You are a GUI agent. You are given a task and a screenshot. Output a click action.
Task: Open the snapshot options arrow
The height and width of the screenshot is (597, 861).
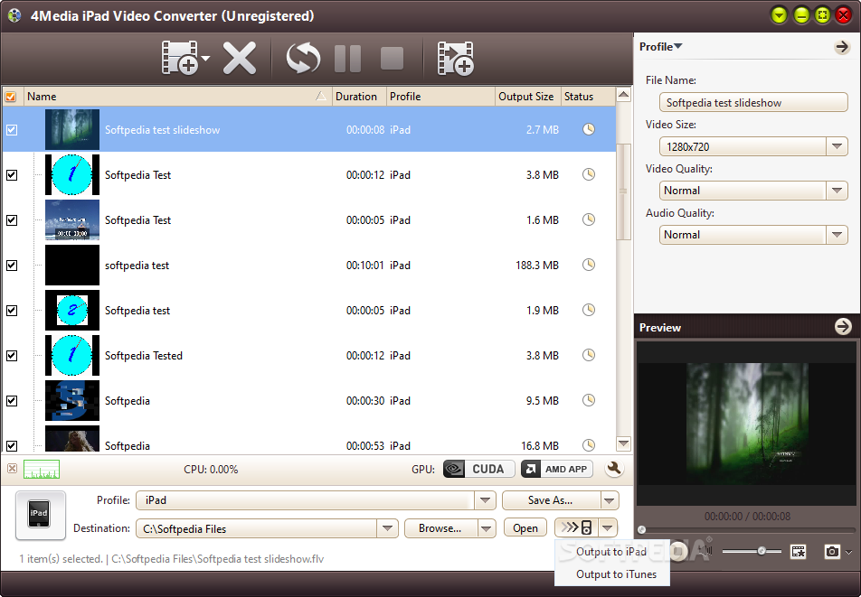[x=849, y=552]
